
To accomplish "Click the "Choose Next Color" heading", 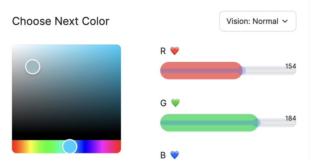I will pos(61,21).
